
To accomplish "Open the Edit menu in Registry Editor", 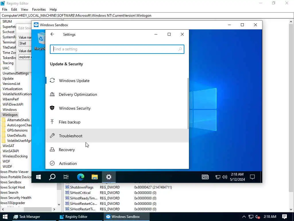I will coord(14,9).
